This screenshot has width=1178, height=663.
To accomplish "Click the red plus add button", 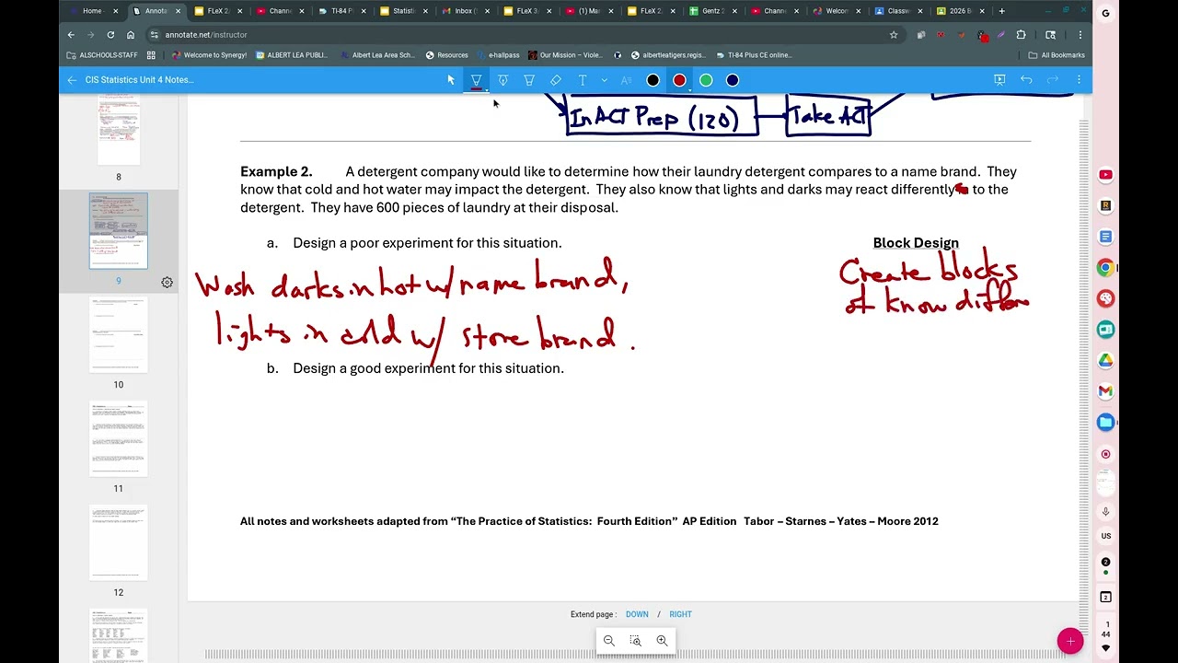I will click(x=1069, y=641).
